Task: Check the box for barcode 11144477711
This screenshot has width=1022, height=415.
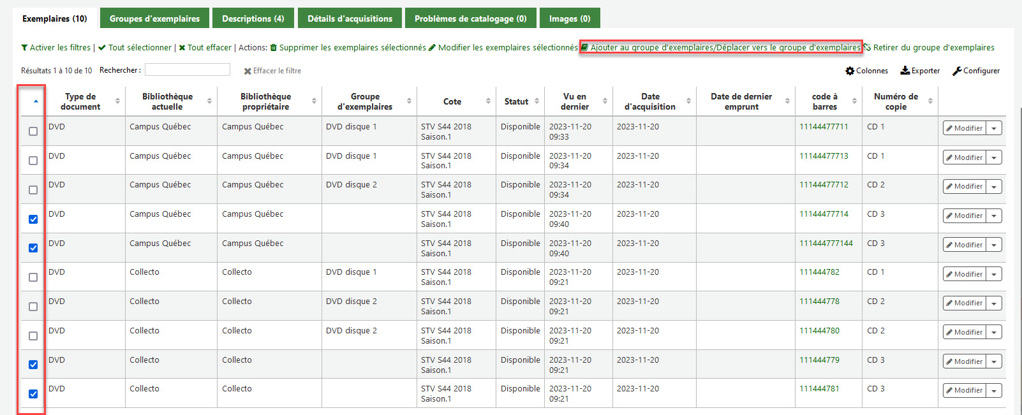Action: point(33,131)
